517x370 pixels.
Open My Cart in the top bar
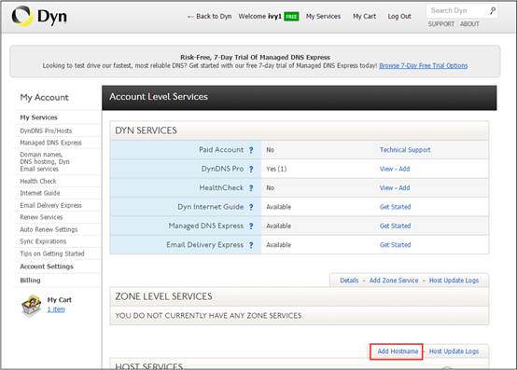(364, 17)
